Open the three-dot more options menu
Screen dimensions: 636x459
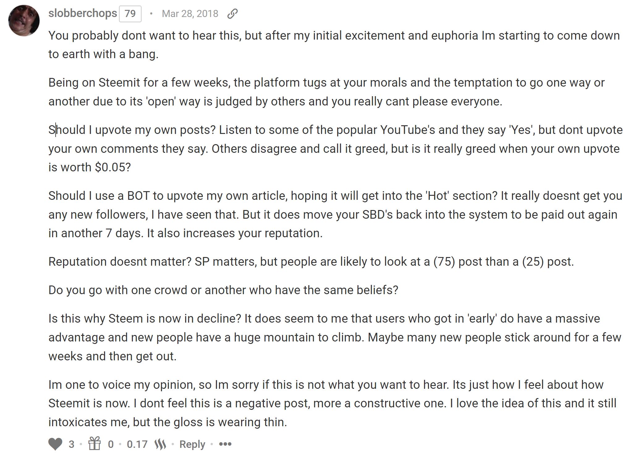[x=225, y=444]
